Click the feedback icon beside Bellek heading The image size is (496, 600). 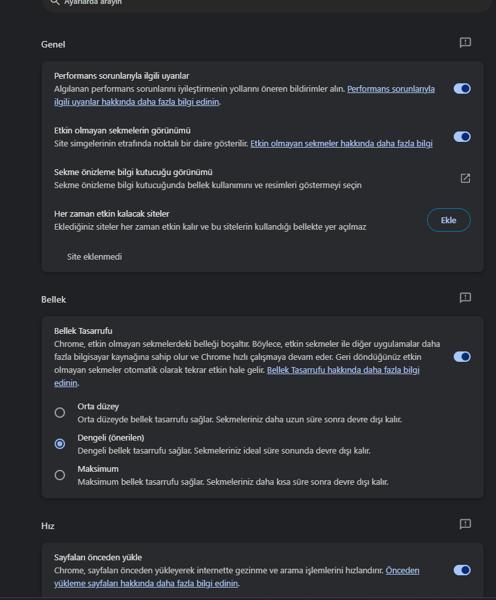[x=465, y=297]
